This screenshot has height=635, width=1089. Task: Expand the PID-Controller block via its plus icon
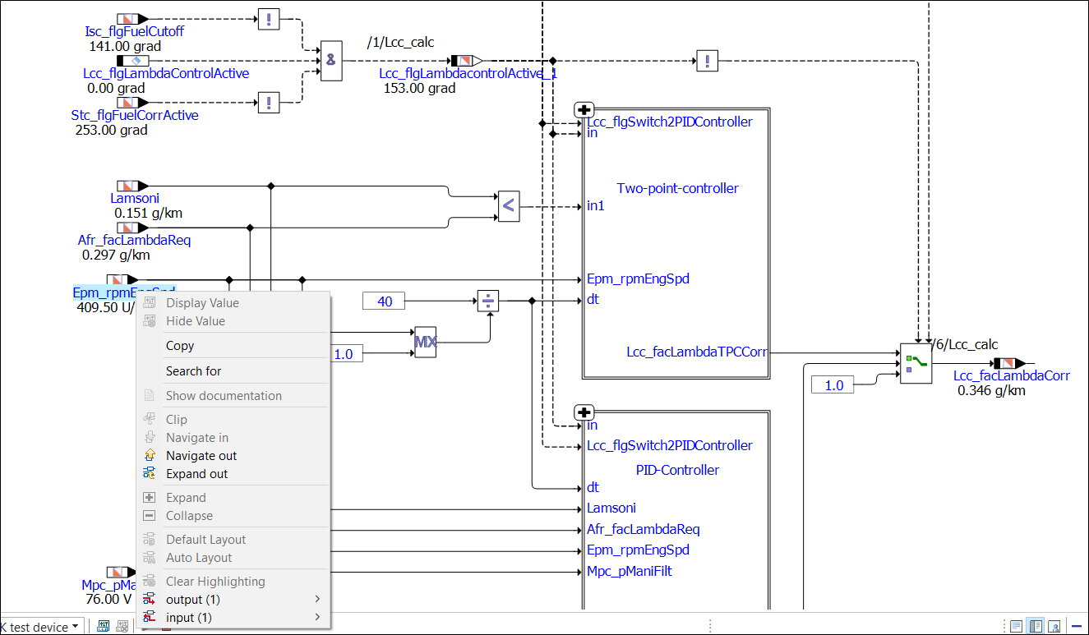[x=584, y=412]
